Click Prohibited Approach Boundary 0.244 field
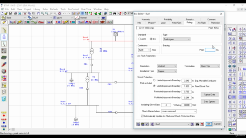Image resolution: width=246 pixels, height=138 pixels. coord(186,98)
